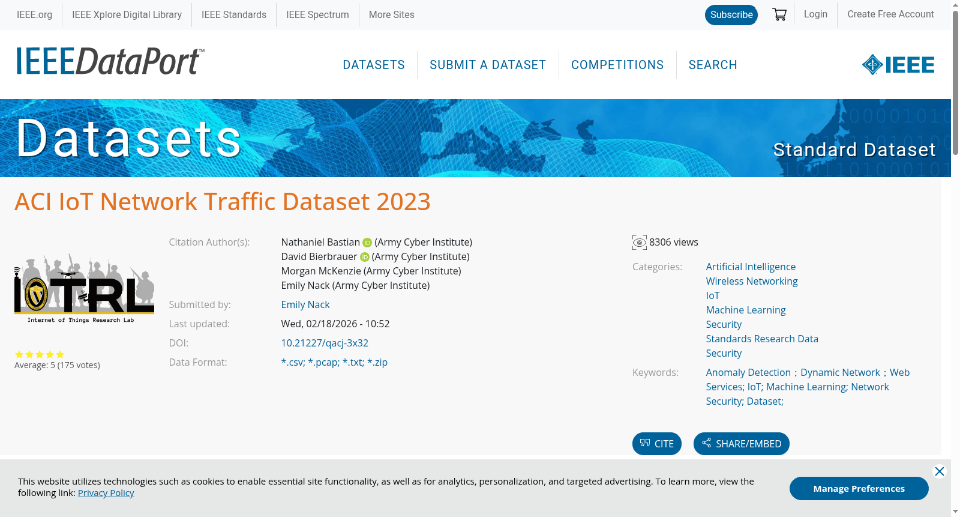Image resolution: width=960 pixels, height=517 pixels.
Task: Click the Subscribe button
Action: click(x=731, y=15)
